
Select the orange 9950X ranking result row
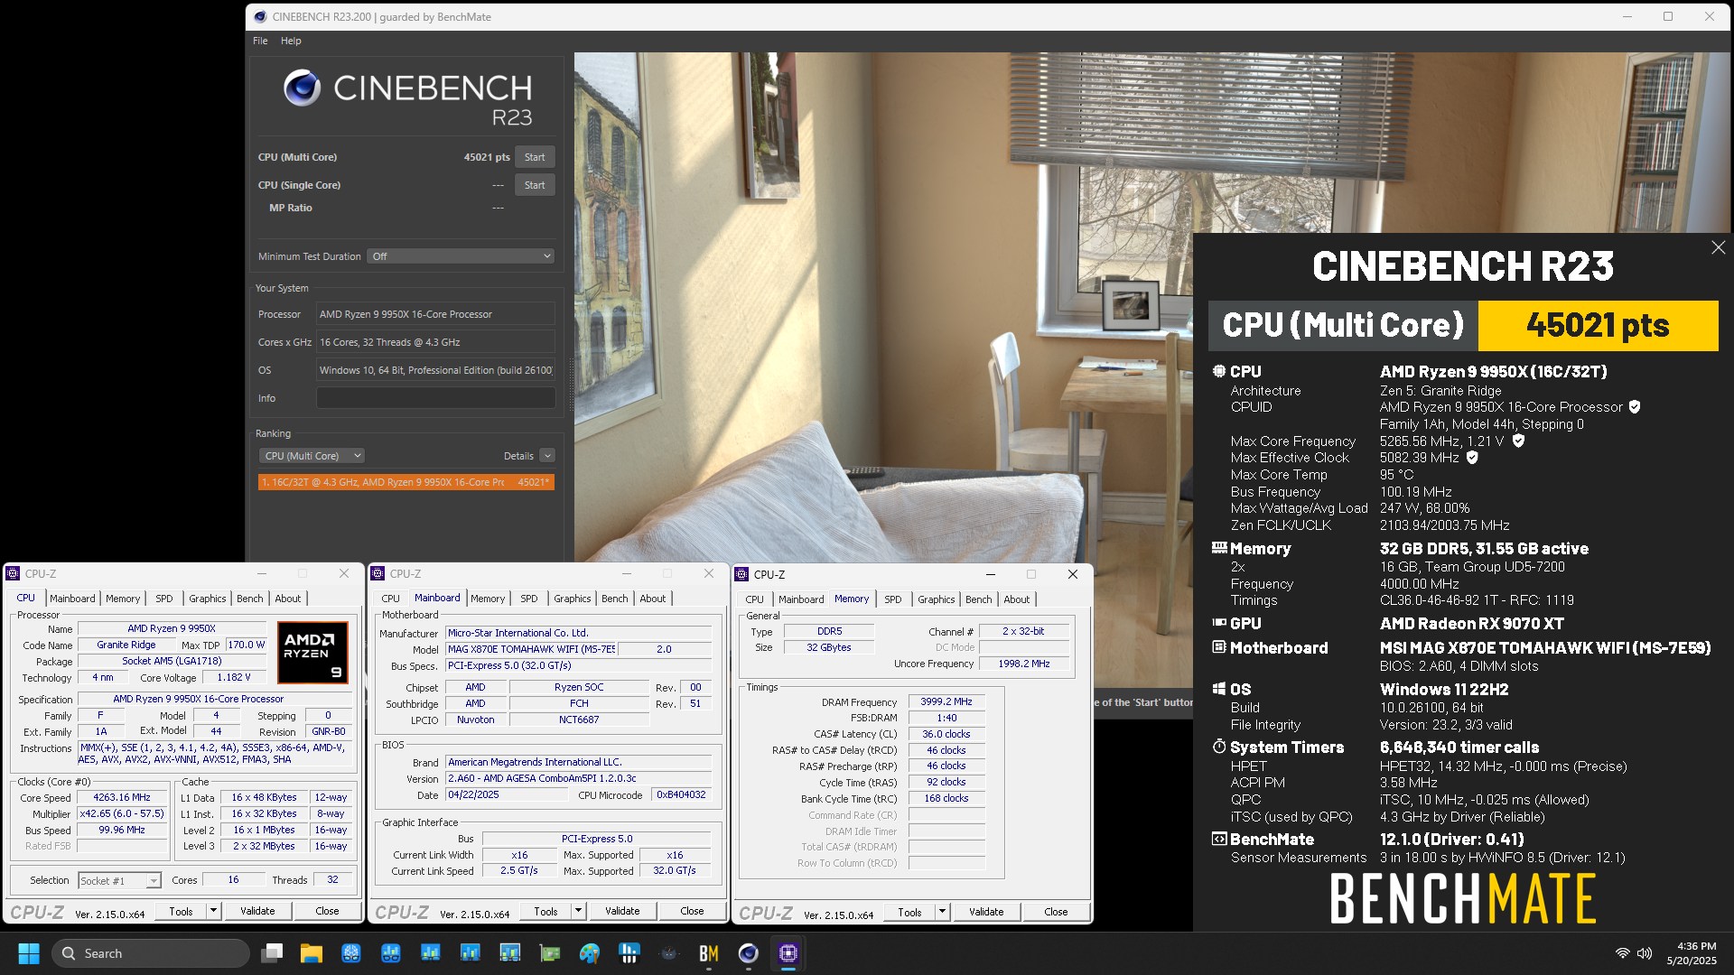coord(406,482)
